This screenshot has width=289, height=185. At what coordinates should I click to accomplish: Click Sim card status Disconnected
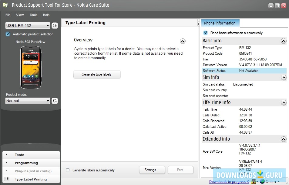(x=243, y=84)
